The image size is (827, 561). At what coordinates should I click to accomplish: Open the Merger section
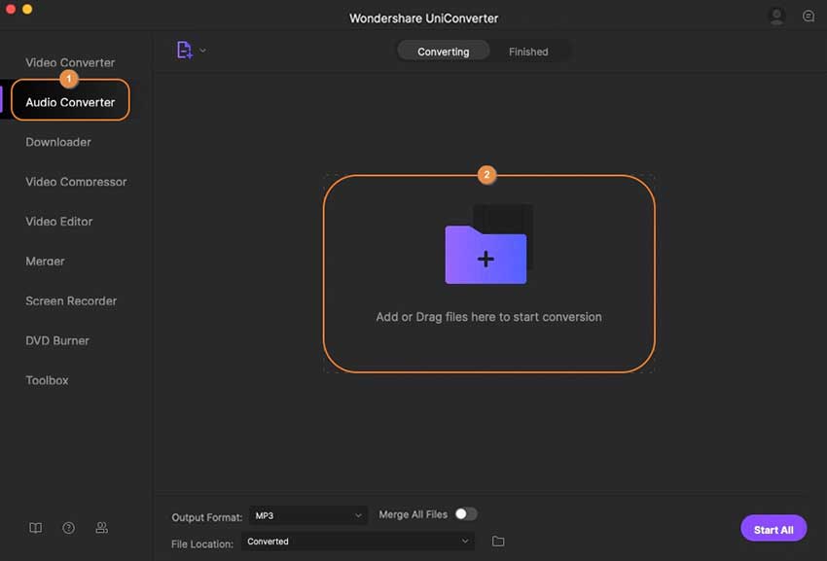[45, 261]
